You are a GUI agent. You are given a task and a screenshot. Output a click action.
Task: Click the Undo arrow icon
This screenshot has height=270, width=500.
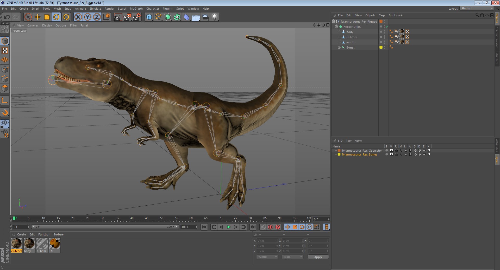pos(7,17)
